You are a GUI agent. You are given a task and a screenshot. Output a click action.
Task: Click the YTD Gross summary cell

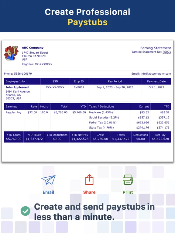[14, 137]
